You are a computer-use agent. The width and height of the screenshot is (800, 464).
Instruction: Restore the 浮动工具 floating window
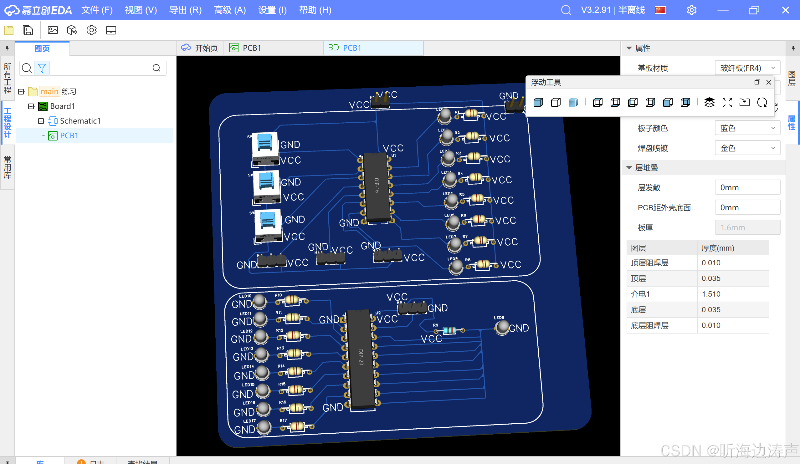pyautogui.click(x=757, y=82)
